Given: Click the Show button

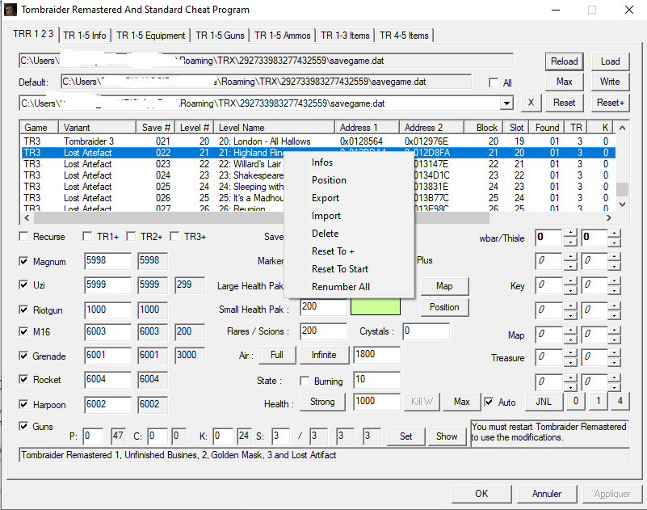Looking at the screenshot, I should [x=447, y=436].
